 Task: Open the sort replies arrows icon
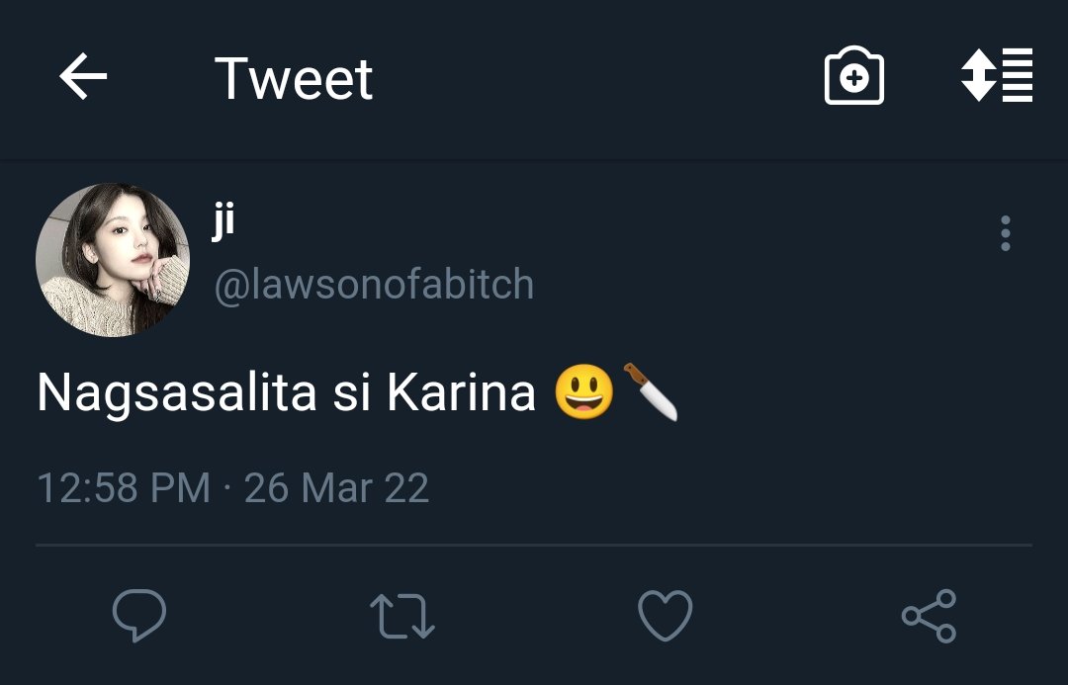point(997,75)
